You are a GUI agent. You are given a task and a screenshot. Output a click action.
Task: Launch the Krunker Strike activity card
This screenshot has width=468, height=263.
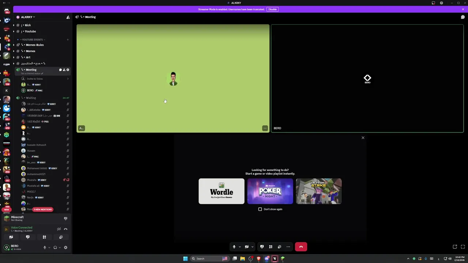click(x=319, y=191)
